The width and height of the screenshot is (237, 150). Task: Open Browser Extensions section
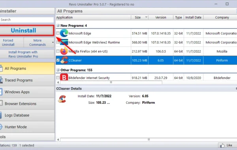pos(27,104)
